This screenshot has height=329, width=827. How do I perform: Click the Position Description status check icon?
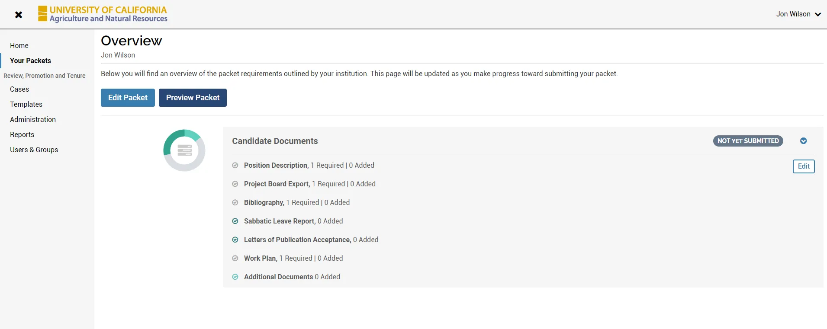pos(235,165)
